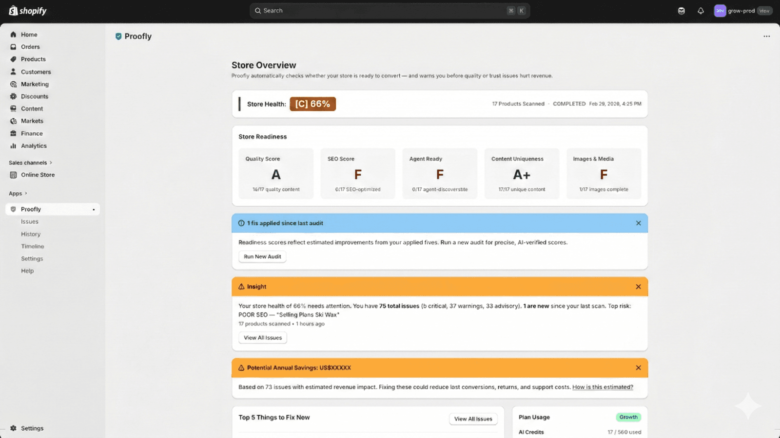780x438 pixels.
Task: Open the Sidekick icon in top bar
Action: 681,11
